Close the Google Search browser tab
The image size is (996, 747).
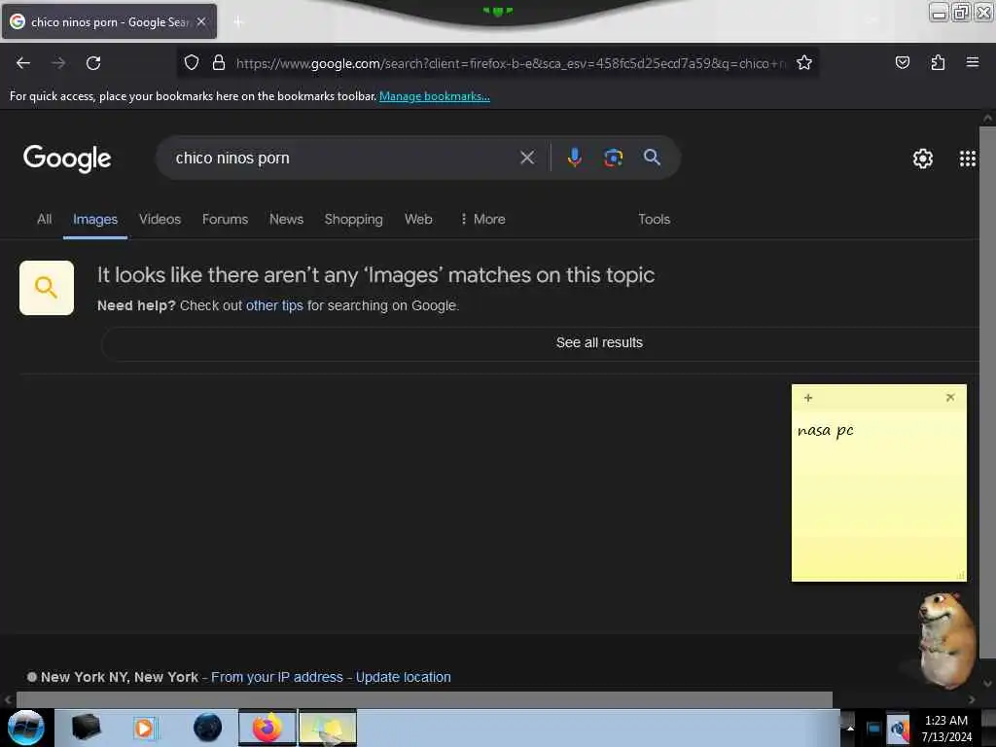pyautogui.click(x=200, y=21)
